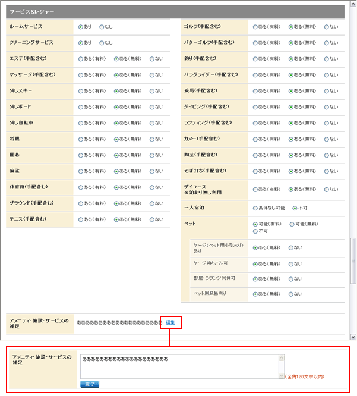This screenshot has width=357, height=396.
Task: Set 陶芸 to ない
Action: click(x=327, y=155)
